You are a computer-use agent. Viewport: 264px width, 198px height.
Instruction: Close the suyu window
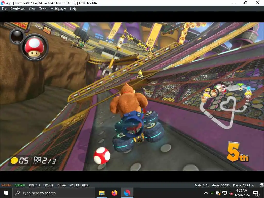click(258, 3)
